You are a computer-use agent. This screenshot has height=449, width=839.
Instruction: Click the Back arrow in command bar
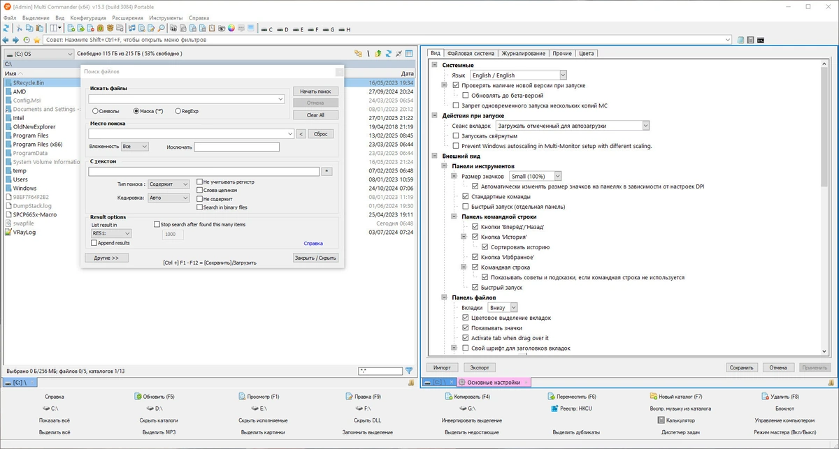click(x=6, y=40)
